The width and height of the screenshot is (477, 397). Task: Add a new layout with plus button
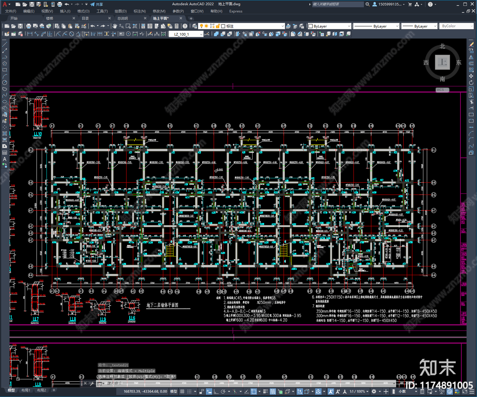point(54,390)
